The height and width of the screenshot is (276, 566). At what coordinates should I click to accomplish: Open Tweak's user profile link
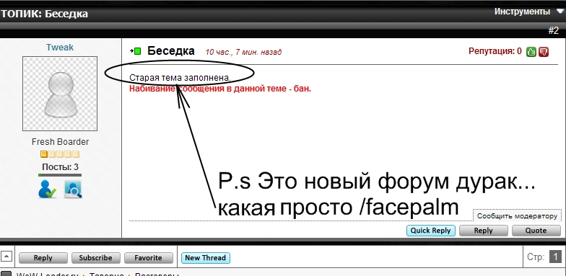tap(60, 48)
